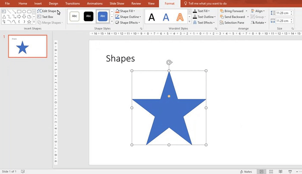Open Shape Effects dropdown
Screen dimensions: 302x174
pos(128,23)
